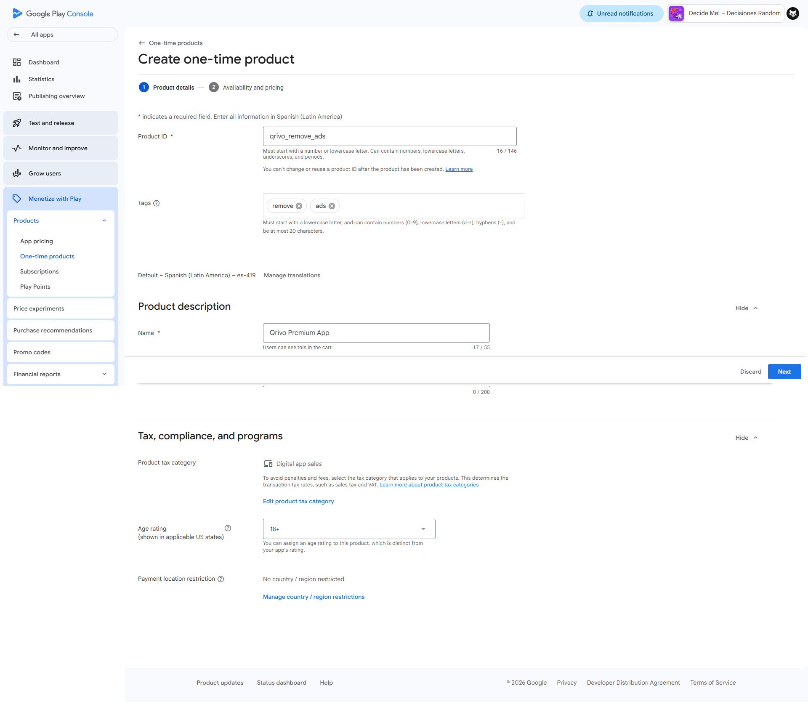808x704 pixels.
Task: Open Unread notifications
Action: (x=621, y=13)
